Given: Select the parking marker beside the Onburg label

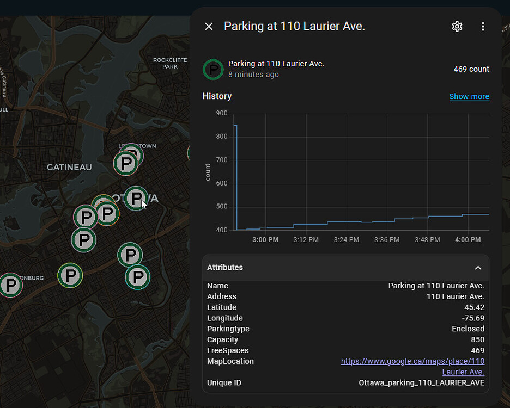Looking at the screenshot, I should [x=10, y=285].
